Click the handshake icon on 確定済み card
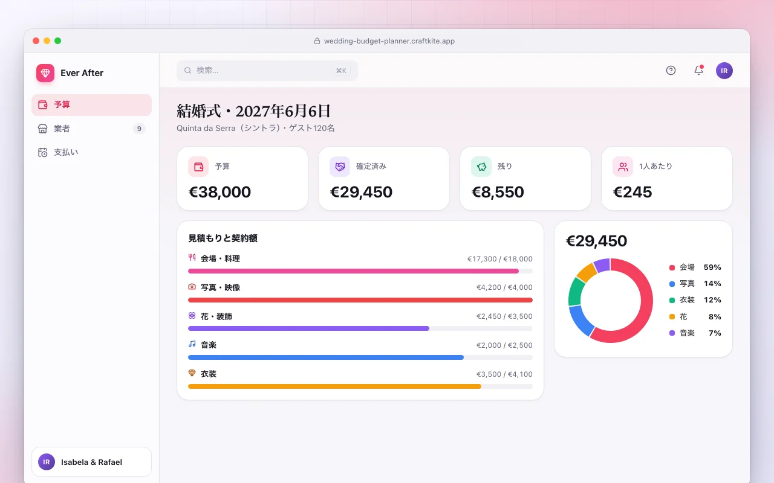 (x=340, y=167)
